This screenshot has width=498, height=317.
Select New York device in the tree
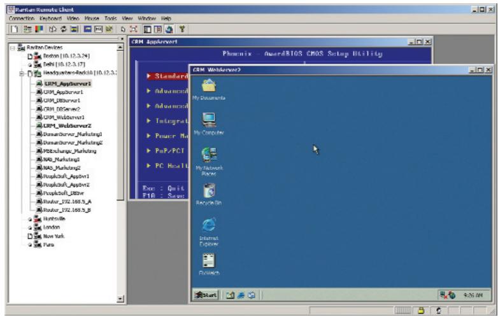53,236
